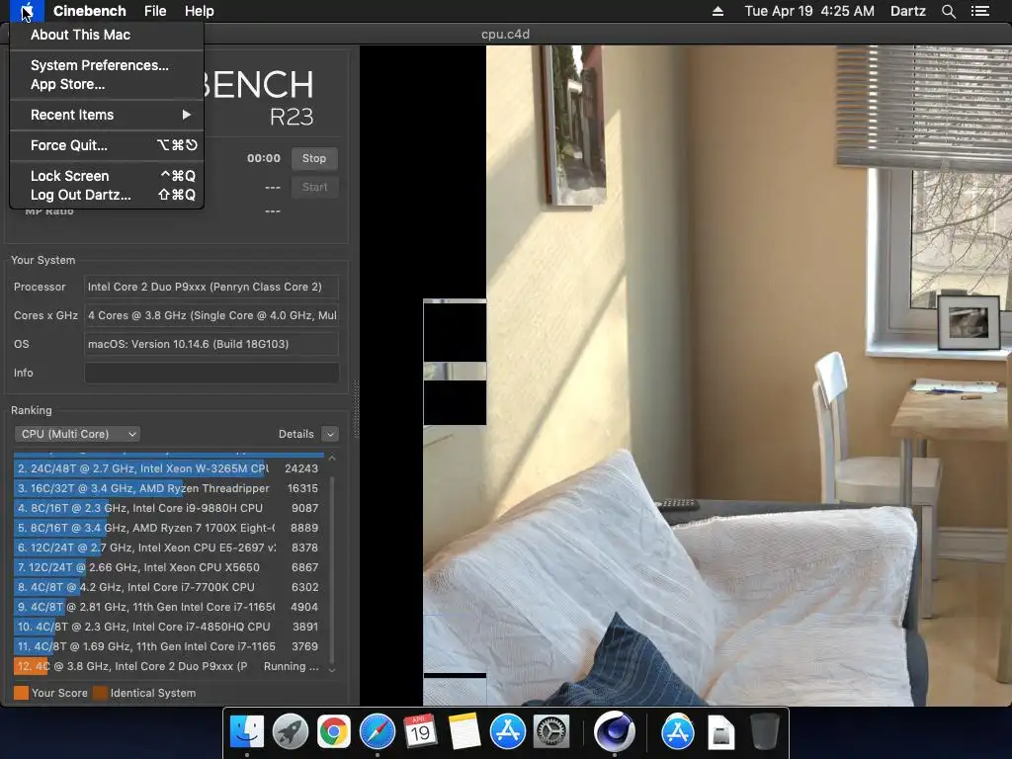Launch Safari from the dock
1012x759 pixels.
point(377,731)
